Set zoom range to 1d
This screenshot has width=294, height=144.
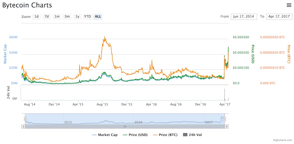click(x=36, y=17)
